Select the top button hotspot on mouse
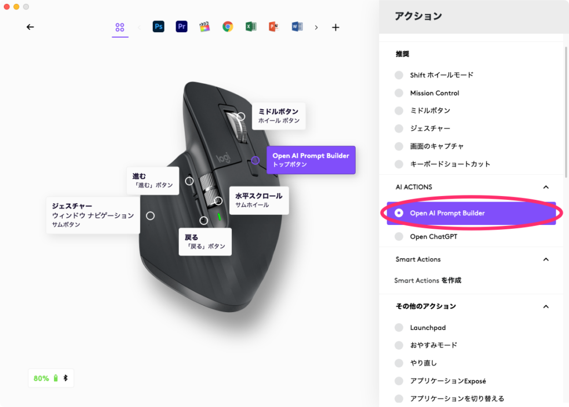This screenshot has width=569, height=407. pyautogui.click(x=255, y=160)
